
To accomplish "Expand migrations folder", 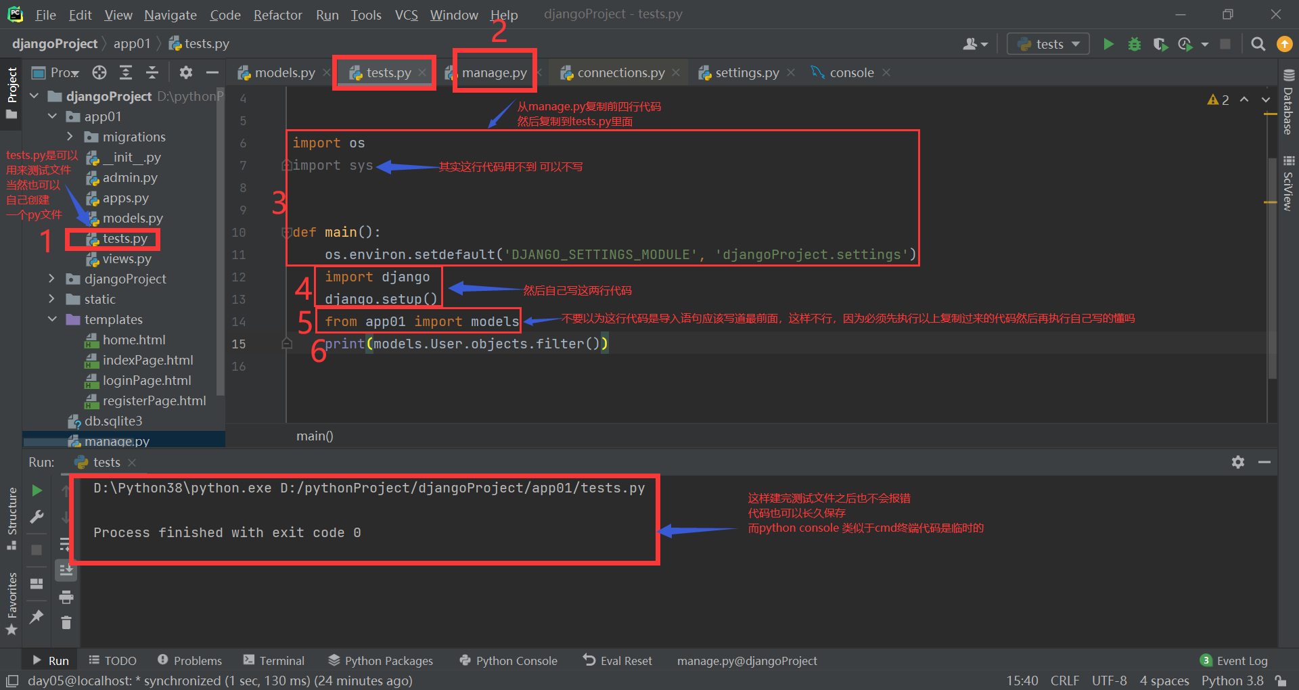I will point(70,137).
